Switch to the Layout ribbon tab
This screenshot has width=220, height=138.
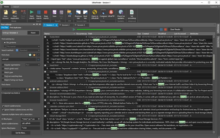coord(16,7)
